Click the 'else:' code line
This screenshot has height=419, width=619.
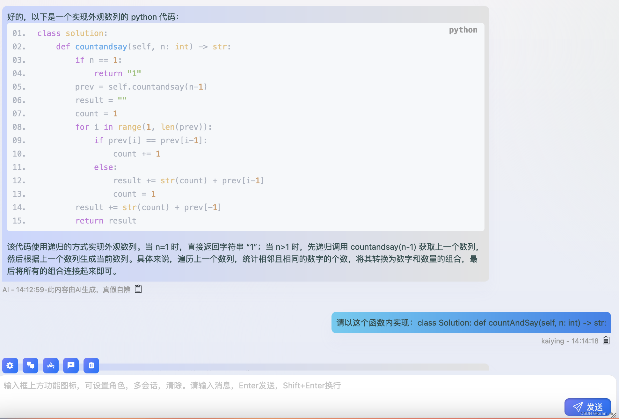tap(106, 167)
